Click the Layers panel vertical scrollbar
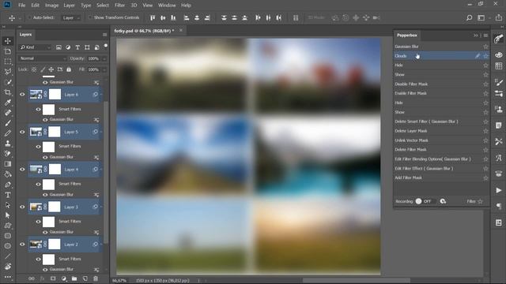The height and width of the screenshot is (284, 506). tap(106, 172)
